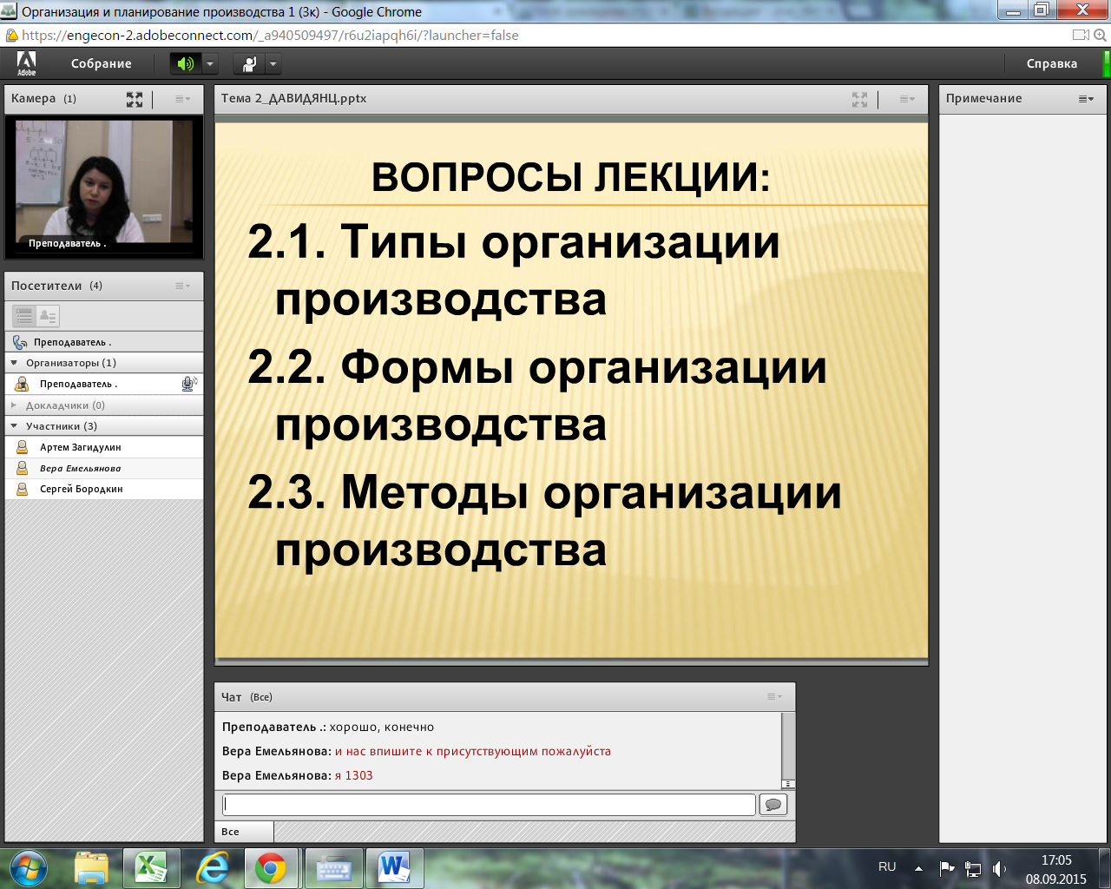Click the Преподаватель name label on camera
This screenshot has height=889, width=1111.
(67, 243)
